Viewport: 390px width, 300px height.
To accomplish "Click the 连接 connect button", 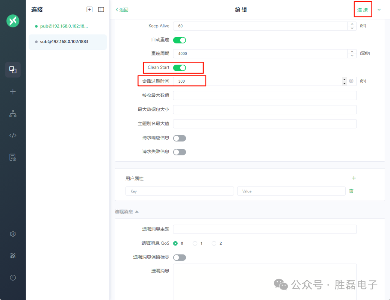I will coord(363,10).
